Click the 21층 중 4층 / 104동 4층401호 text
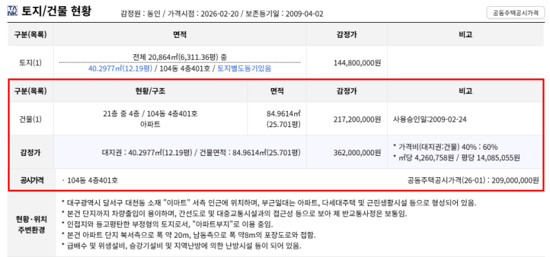 150,113
